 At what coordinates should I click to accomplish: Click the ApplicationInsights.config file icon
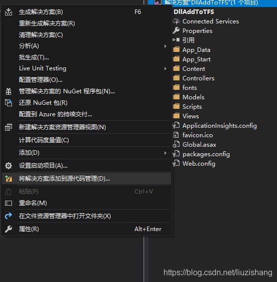coord(176,125)
